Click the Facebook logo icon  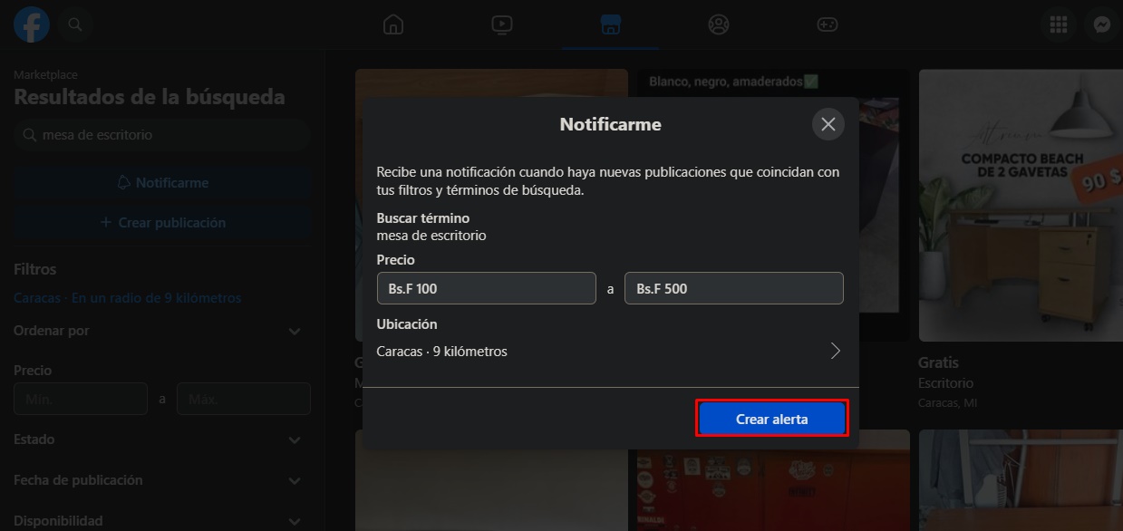tap(32, 24)
